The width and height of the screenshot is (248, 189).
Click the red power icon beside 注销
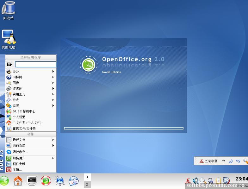click(9, 170)
